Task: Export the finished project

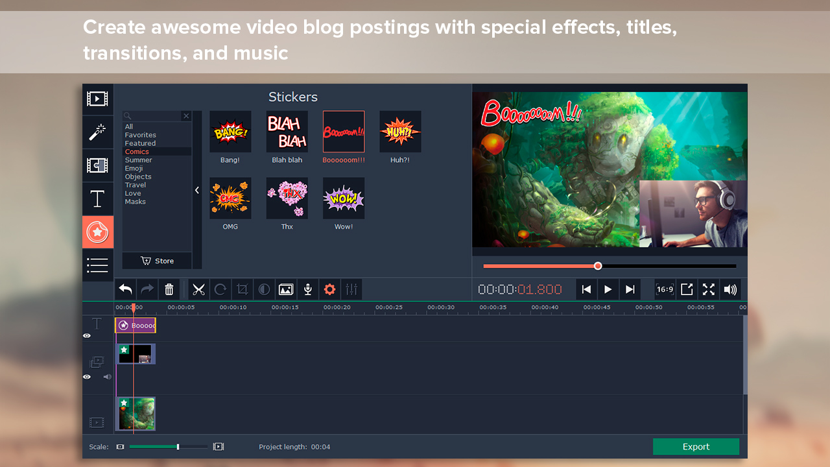Action: 696,446
